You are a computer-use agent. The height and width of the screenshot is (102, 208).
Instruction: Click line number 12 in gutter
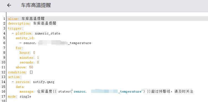coord(4,72)
